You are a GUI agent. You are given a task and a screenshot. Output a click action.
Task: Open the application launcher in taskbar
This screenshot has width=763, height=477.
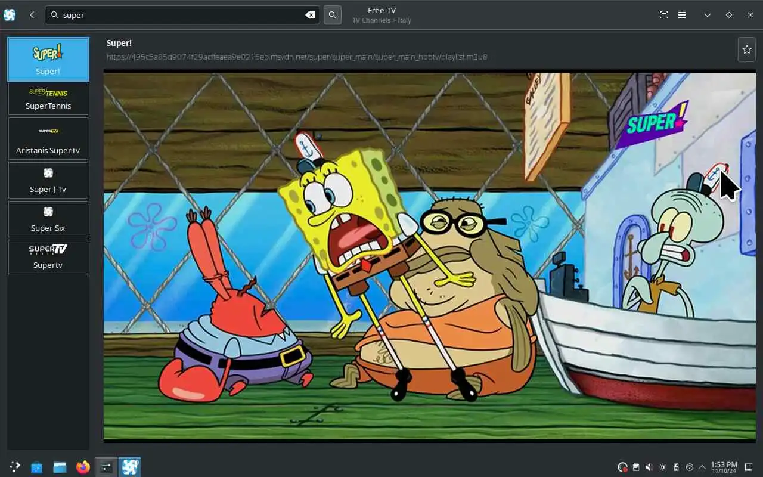pyautogui.click(x=15, y=467)
